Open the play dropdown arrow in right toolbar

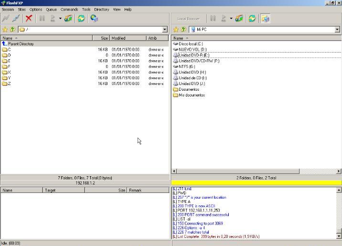coord(231,18)
